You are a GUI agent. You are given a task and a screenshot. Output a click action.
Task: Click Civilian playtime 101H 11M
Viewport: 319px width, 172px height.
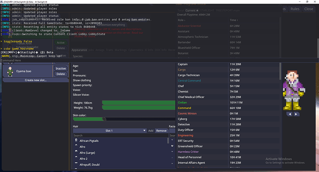236,103
